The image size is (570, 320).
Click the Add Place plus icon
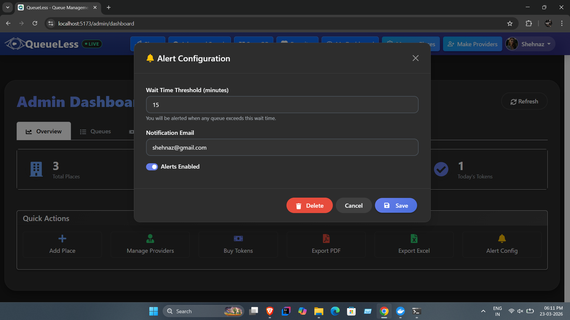(x=62, y=239)
